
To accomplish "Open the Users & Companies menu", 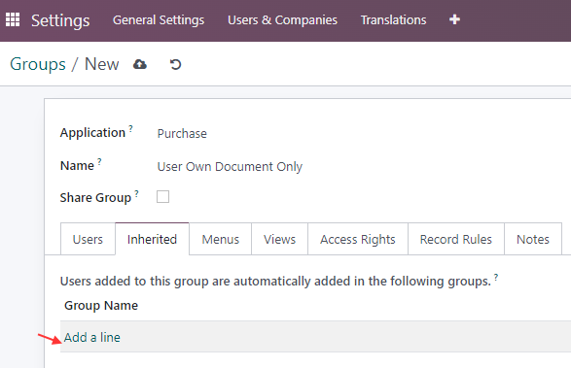I will [x=283, y=20].
